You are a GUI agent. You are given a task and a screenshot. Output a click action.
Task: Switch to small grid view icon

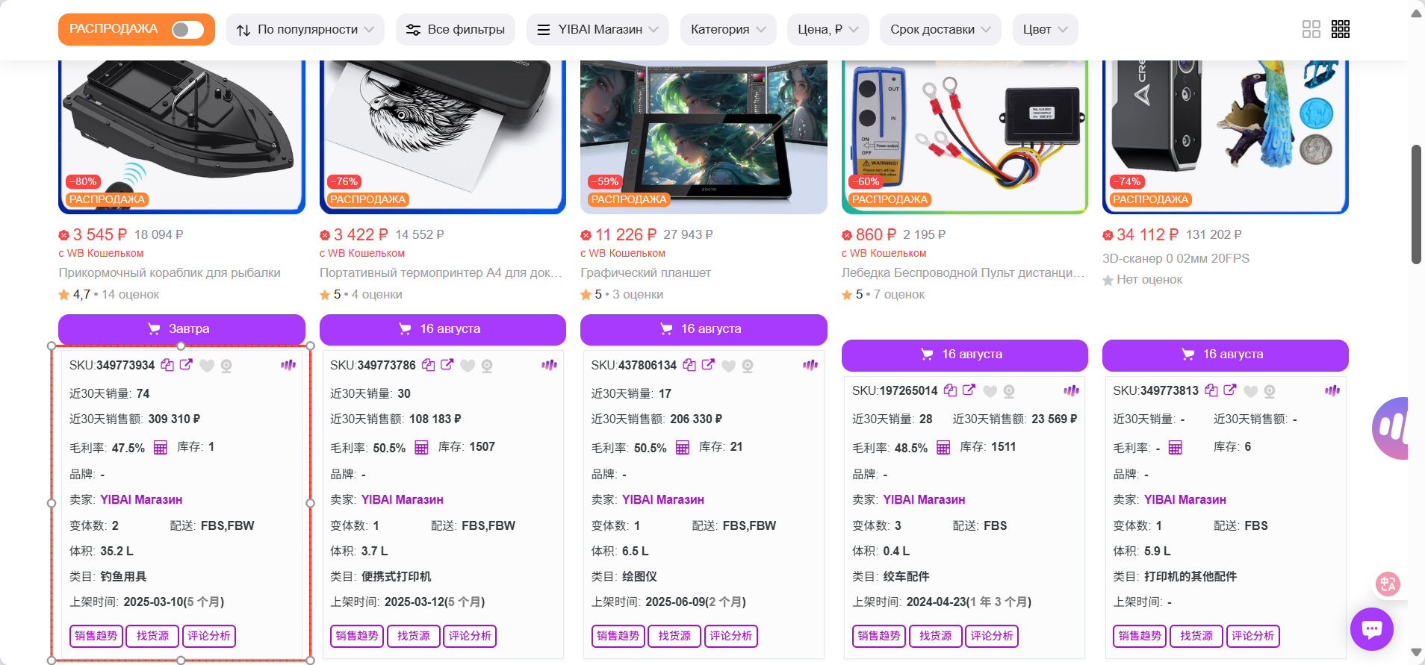pos(1341,29)
